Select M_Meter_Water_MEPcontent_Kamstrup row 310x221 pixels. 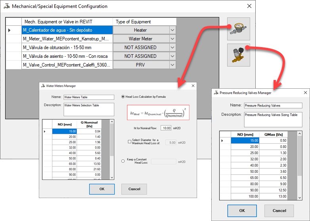pos(67,39)
